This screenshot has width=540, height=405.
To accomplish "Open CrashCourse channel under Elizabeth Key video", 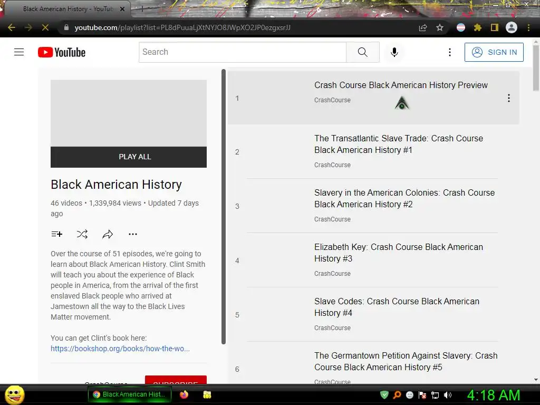I will pos(332,274).
